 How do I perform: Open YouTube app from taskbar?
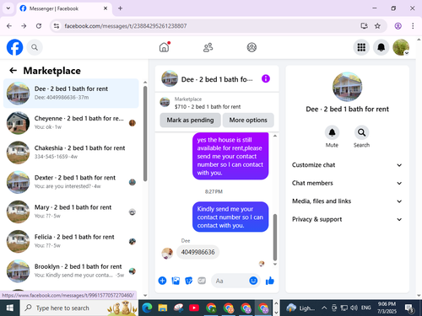click(194, 308)
